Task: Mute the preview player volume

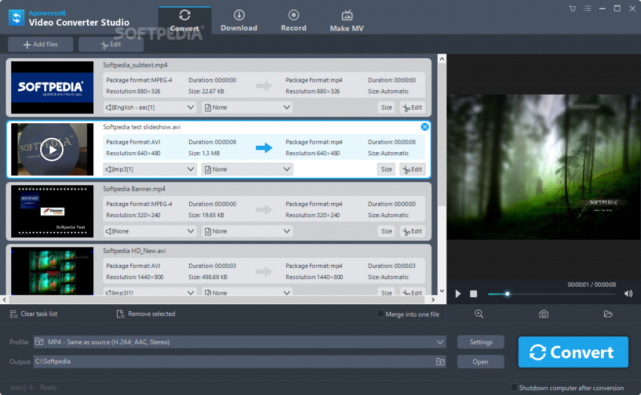Action: [628, 293]
